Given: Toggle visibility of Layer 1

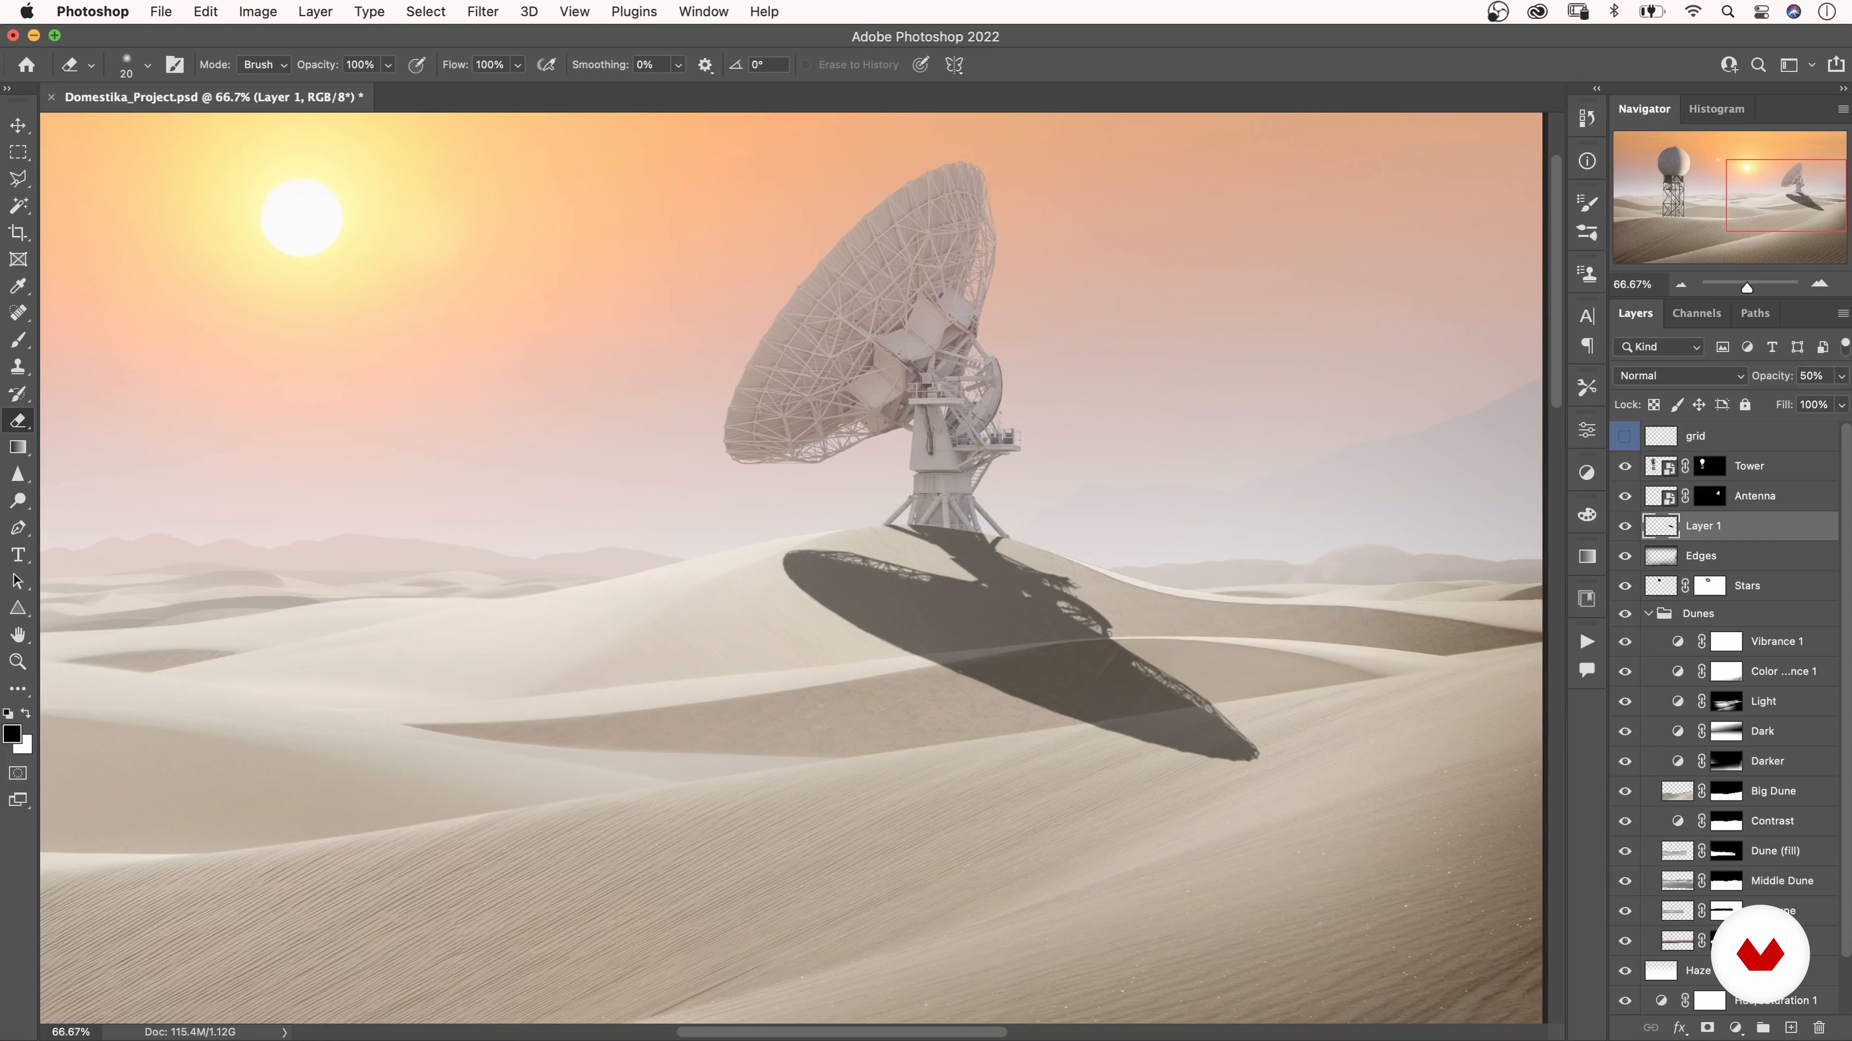Looking at the screenshot, I should click(1625, 526).
